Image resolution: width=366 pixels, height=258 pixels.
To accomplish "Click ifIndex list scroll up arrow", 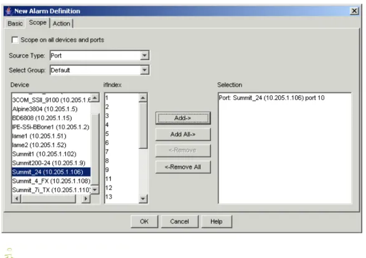I will [x=143, y=98].
